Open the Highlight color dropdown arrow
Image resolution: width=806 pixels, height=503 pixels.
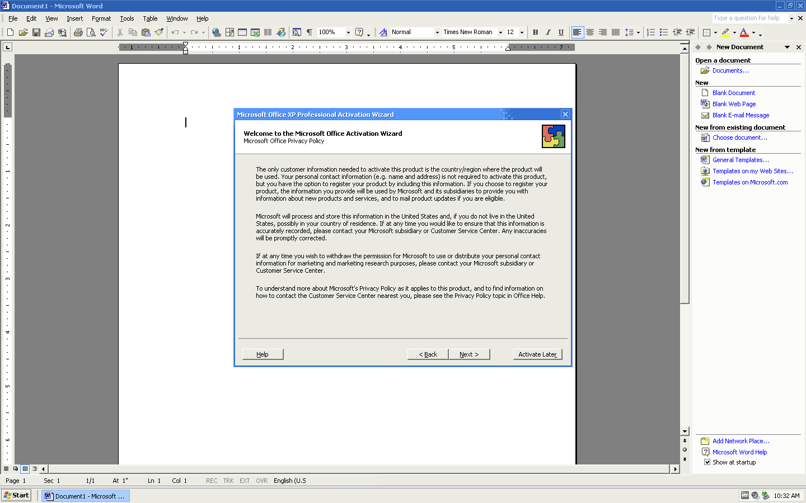point(734,32)
